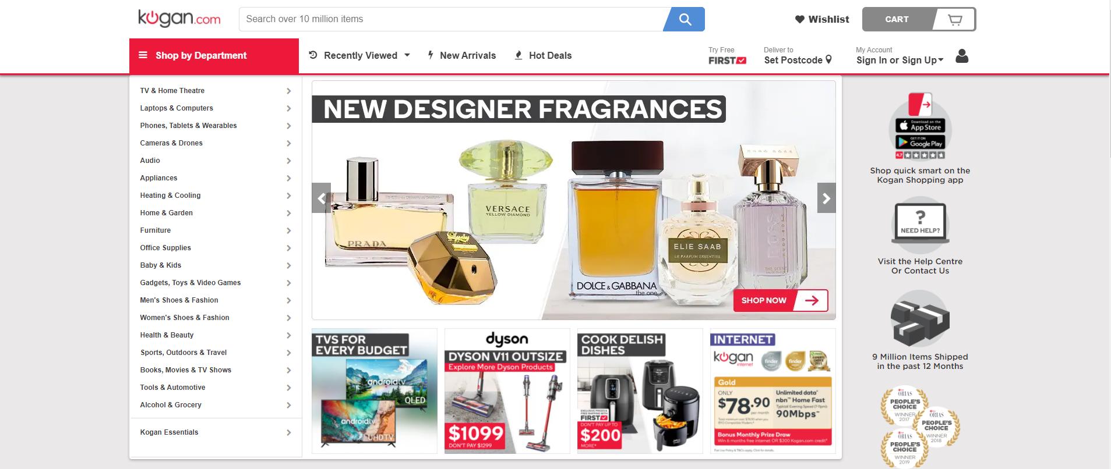This screenshot has width=1111, height=469.
Task: Open the Wishlist heart icon
Action: pyautogui.click(x=800, y=19)
